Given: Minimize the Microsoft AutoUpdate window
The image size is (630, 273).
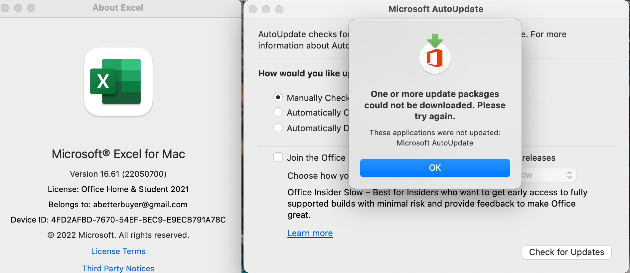Looking at the screenshot, I should coord(266,9).
